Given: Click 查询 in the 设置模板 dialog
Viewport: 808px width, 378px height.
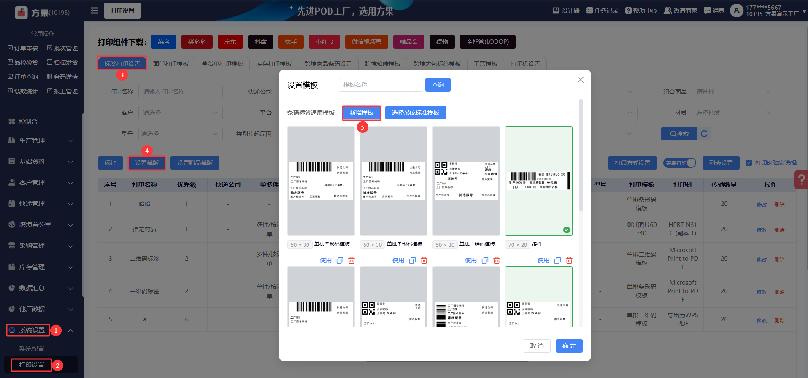Looking at the screenshot, I should tap(438, 85).
